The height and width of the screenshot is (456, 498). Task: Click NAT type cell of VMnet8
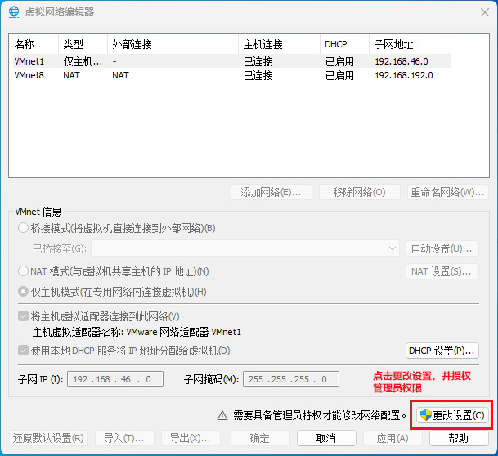(x=71, y=75)
